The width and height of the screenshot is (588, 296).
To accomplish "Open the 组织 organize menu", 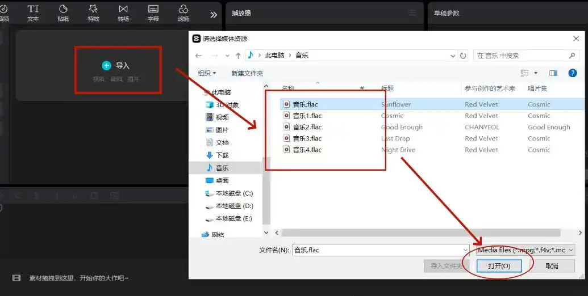I will click(207, 73).
